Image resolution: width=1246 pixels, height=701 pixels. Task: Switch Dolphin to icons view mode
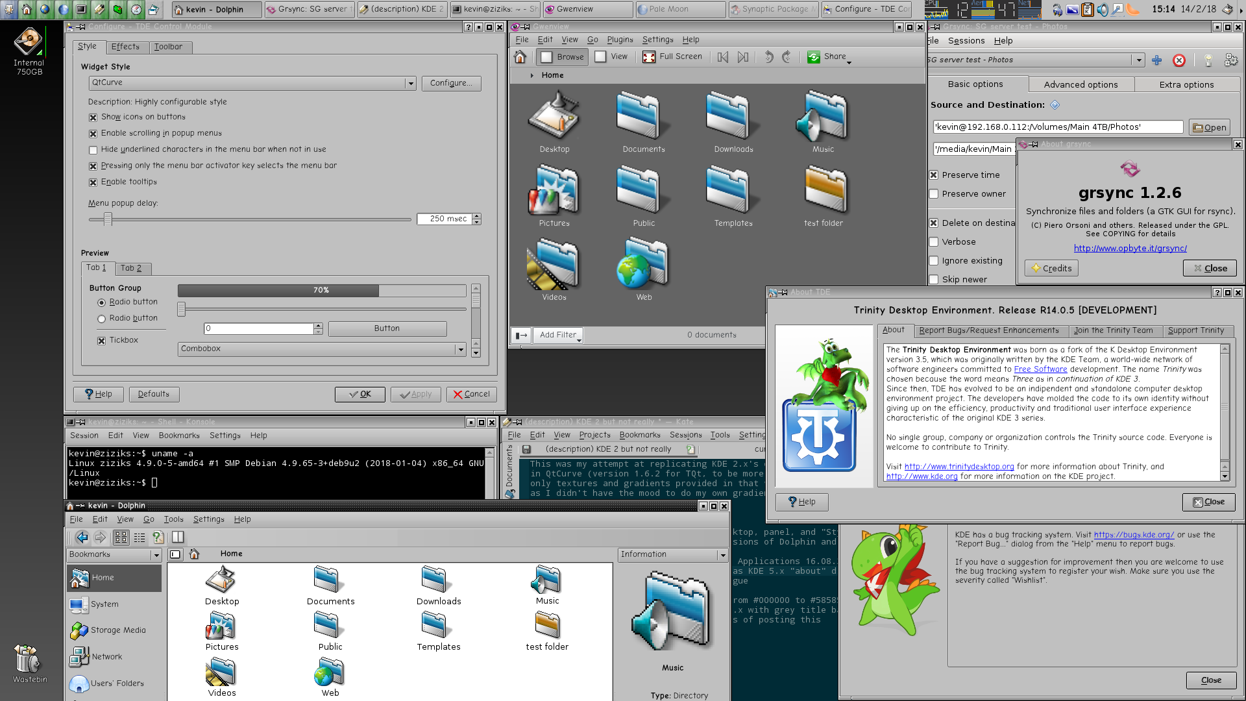(121, 537)
